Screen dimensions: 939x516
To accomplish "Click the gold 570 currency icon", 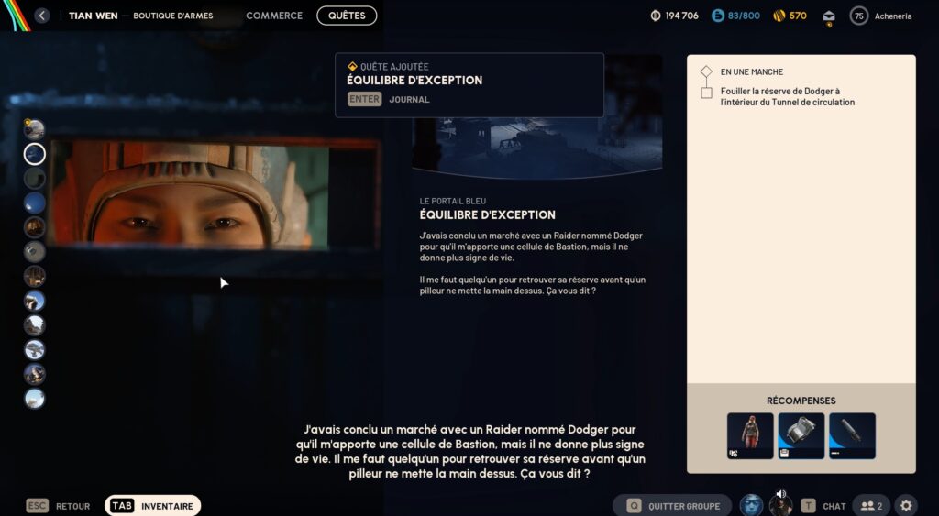I will click(779, 16).
